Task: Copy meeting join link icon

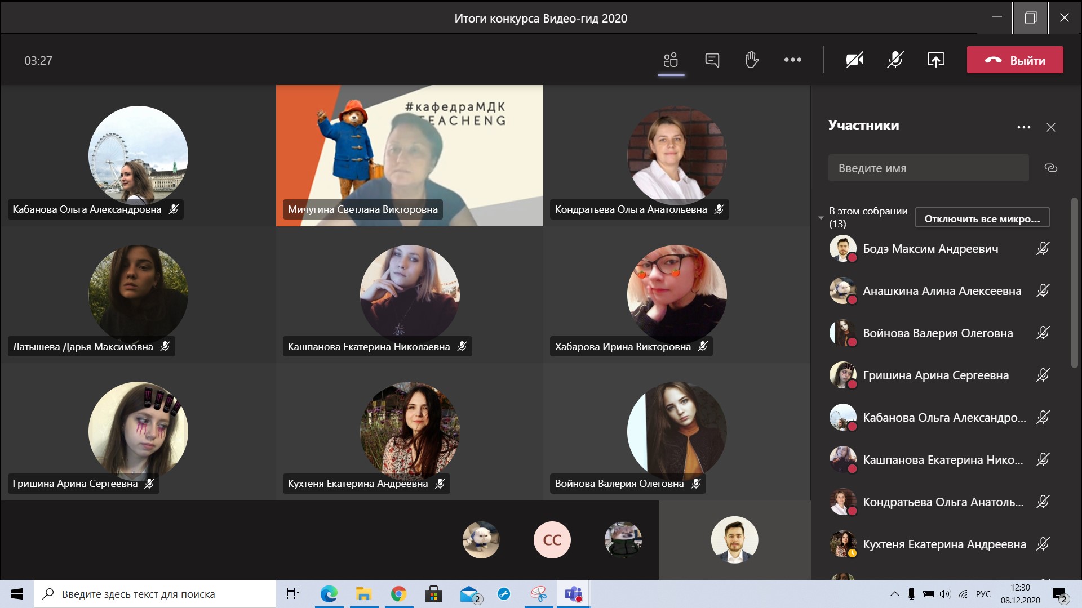Action: 1050,168
